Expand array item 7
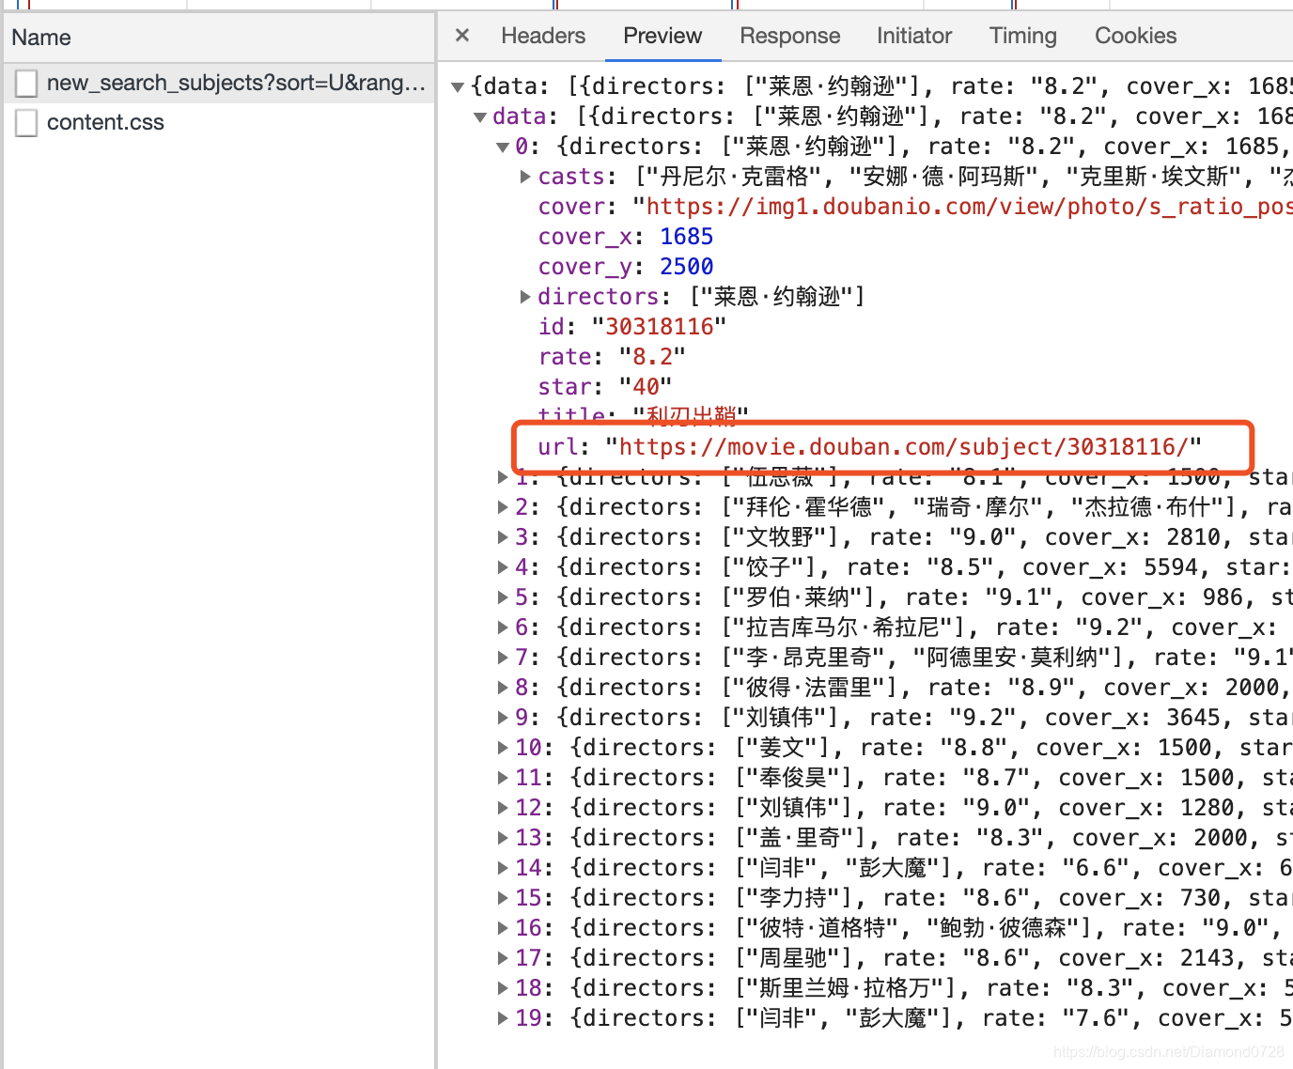This screenshot has width=1293, height=1069. [x=504, y=658]
